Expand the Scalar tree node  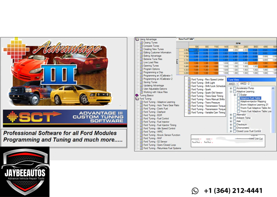[x=235, y=95]
